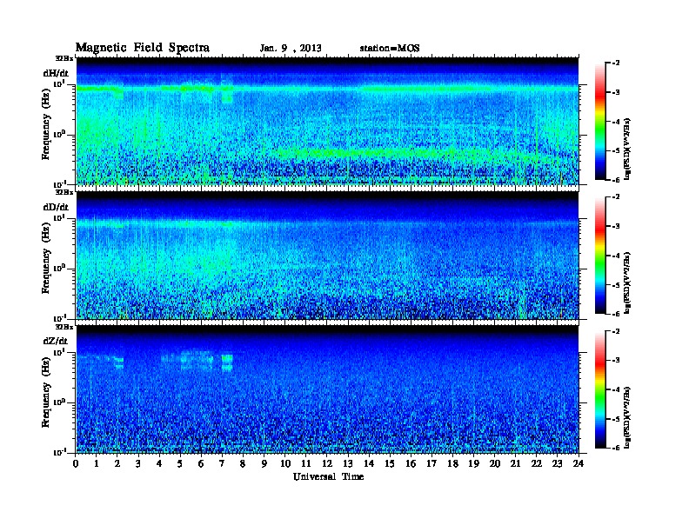This screenshot has height=532, width=689.
Task: Click hour 5 on Universal Time axis
Action: point(180,464)
